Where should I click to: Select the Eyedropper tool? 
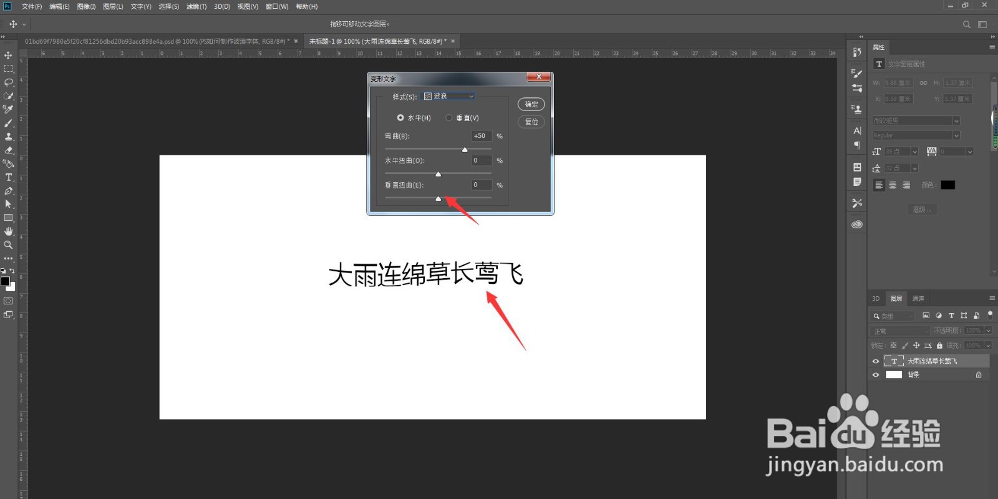pos(8,109)
